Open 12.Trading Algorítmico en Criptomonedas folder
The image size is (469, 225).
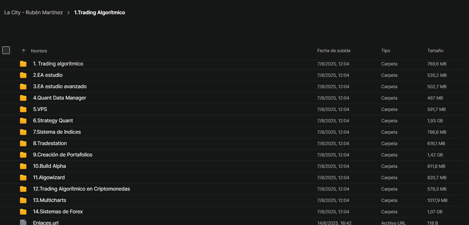(x=81, y=189)
